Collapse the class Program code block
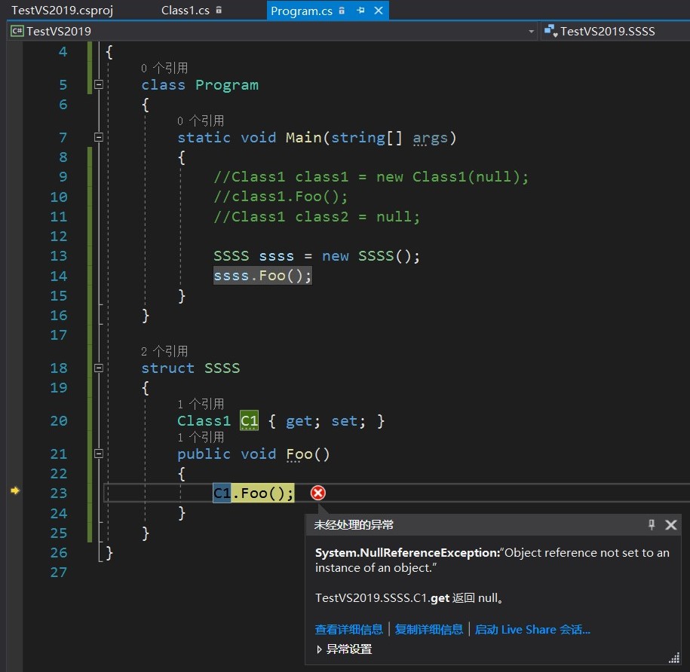The height and width of the screenshot is (672, 690). point(98,85)
